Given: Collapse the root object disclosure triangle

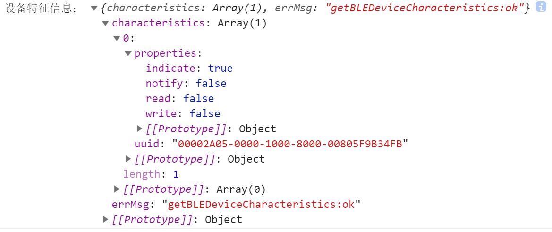Looking at the screenshot, I should coord(93,8).
